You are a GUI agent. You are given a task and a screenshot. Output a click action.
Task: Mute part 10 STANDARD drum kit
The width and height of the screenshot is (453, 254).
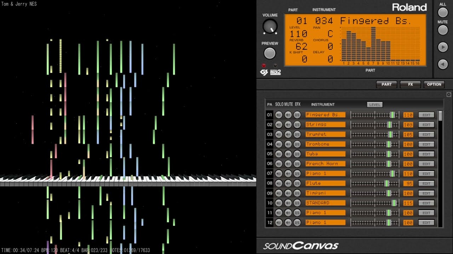click(x=288, y=203)
